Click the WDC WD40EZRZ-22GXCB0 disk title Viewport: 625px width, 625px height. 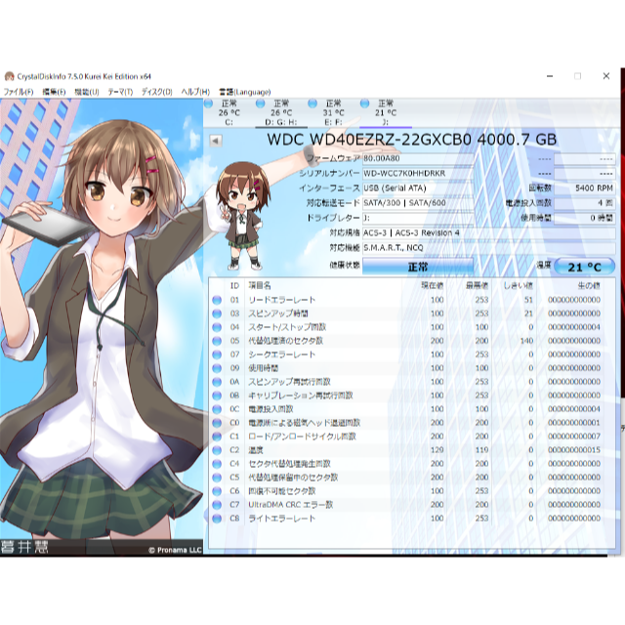pyautogui.click(x=412, y=140)
